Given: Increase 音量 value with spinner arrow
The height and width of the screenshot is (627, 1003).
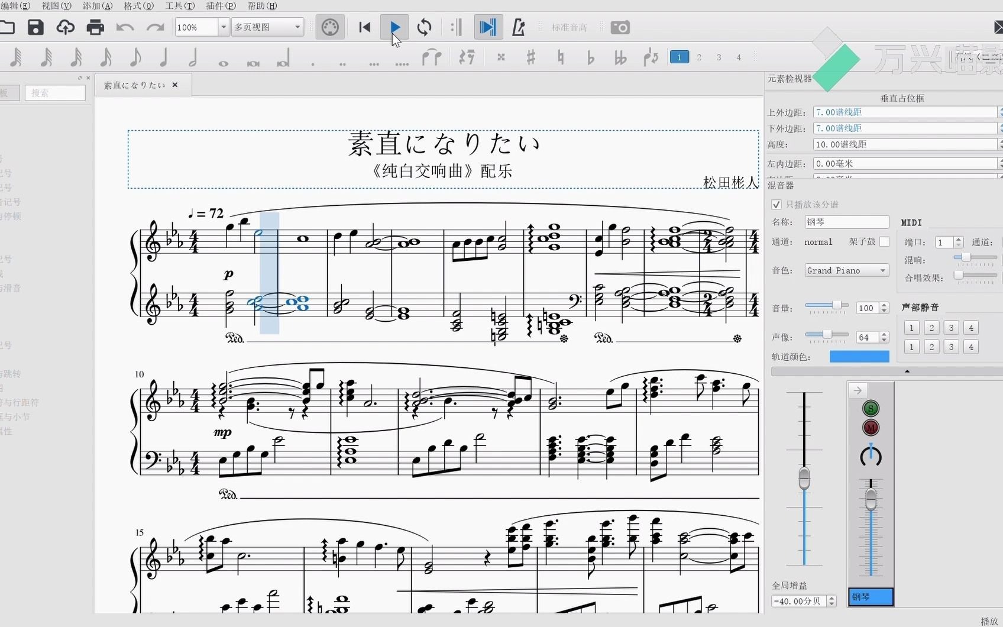Looking at the screenshot, I should tap(884, 305).
